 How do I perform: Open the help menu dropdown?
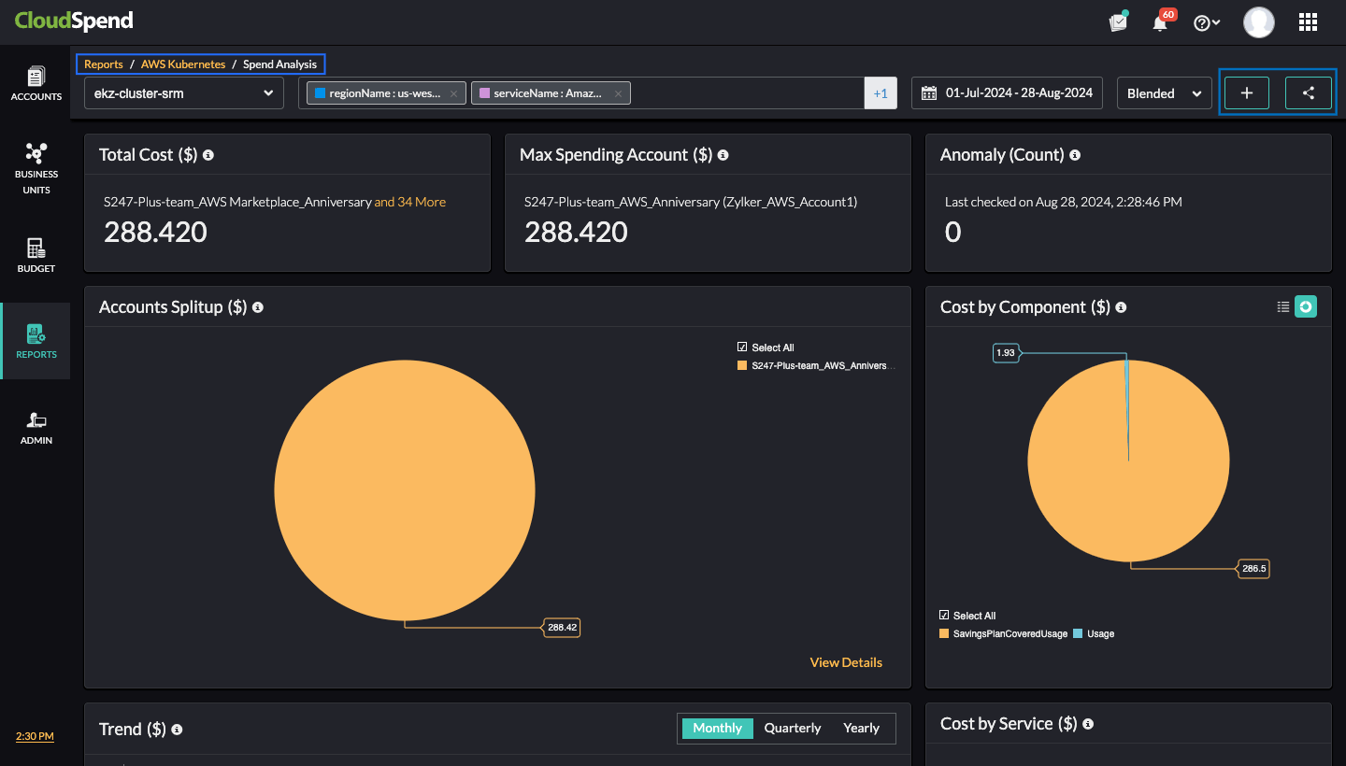click(1207, 23)
